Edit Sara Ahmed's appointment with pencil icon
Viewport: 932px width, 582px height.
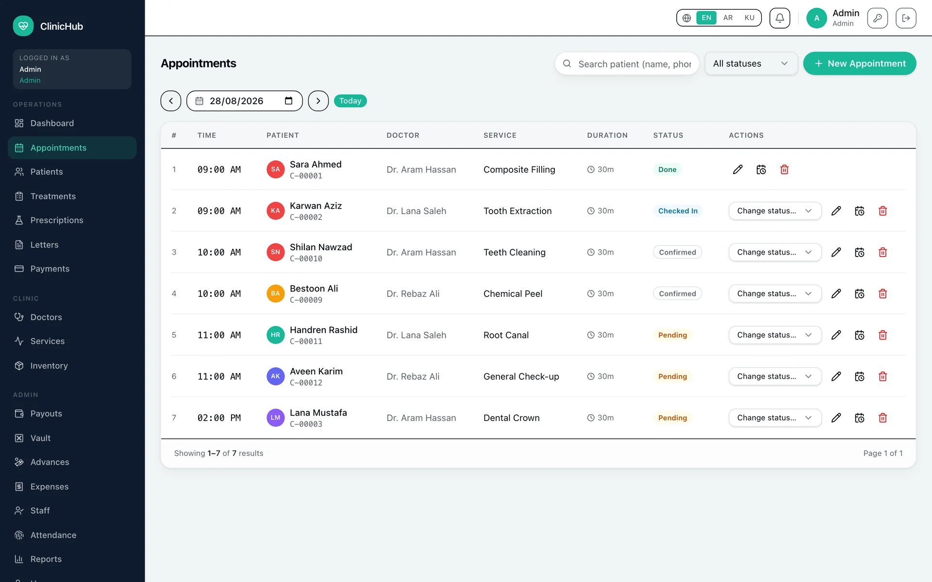[x=737, y=169]
